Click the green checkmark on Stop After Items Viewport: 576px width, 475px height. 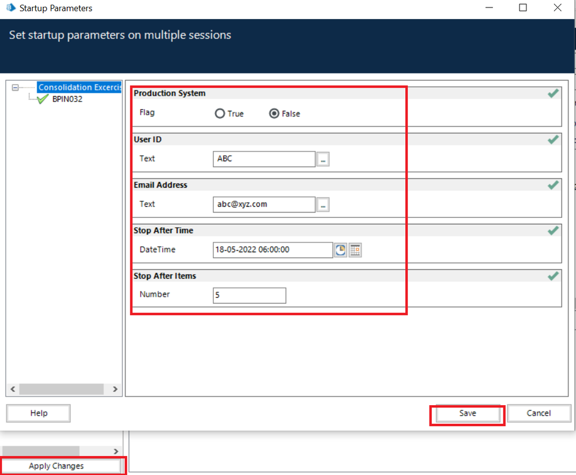coord(553,276)
